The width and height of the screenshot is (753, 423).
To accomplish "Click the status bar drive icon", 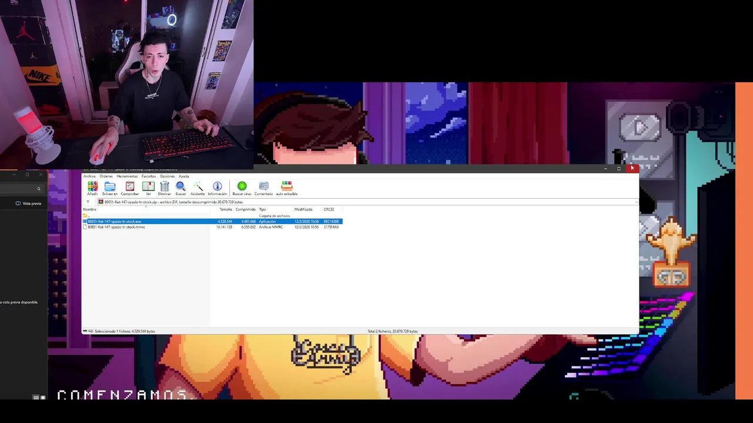I will tap(86, 331).
